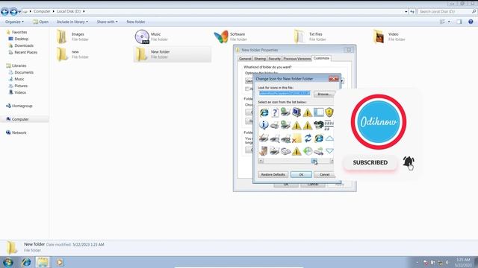Switch to the General tab
Image resolution: width=478 pixels, height=268 pixels.
coord(245,59)
